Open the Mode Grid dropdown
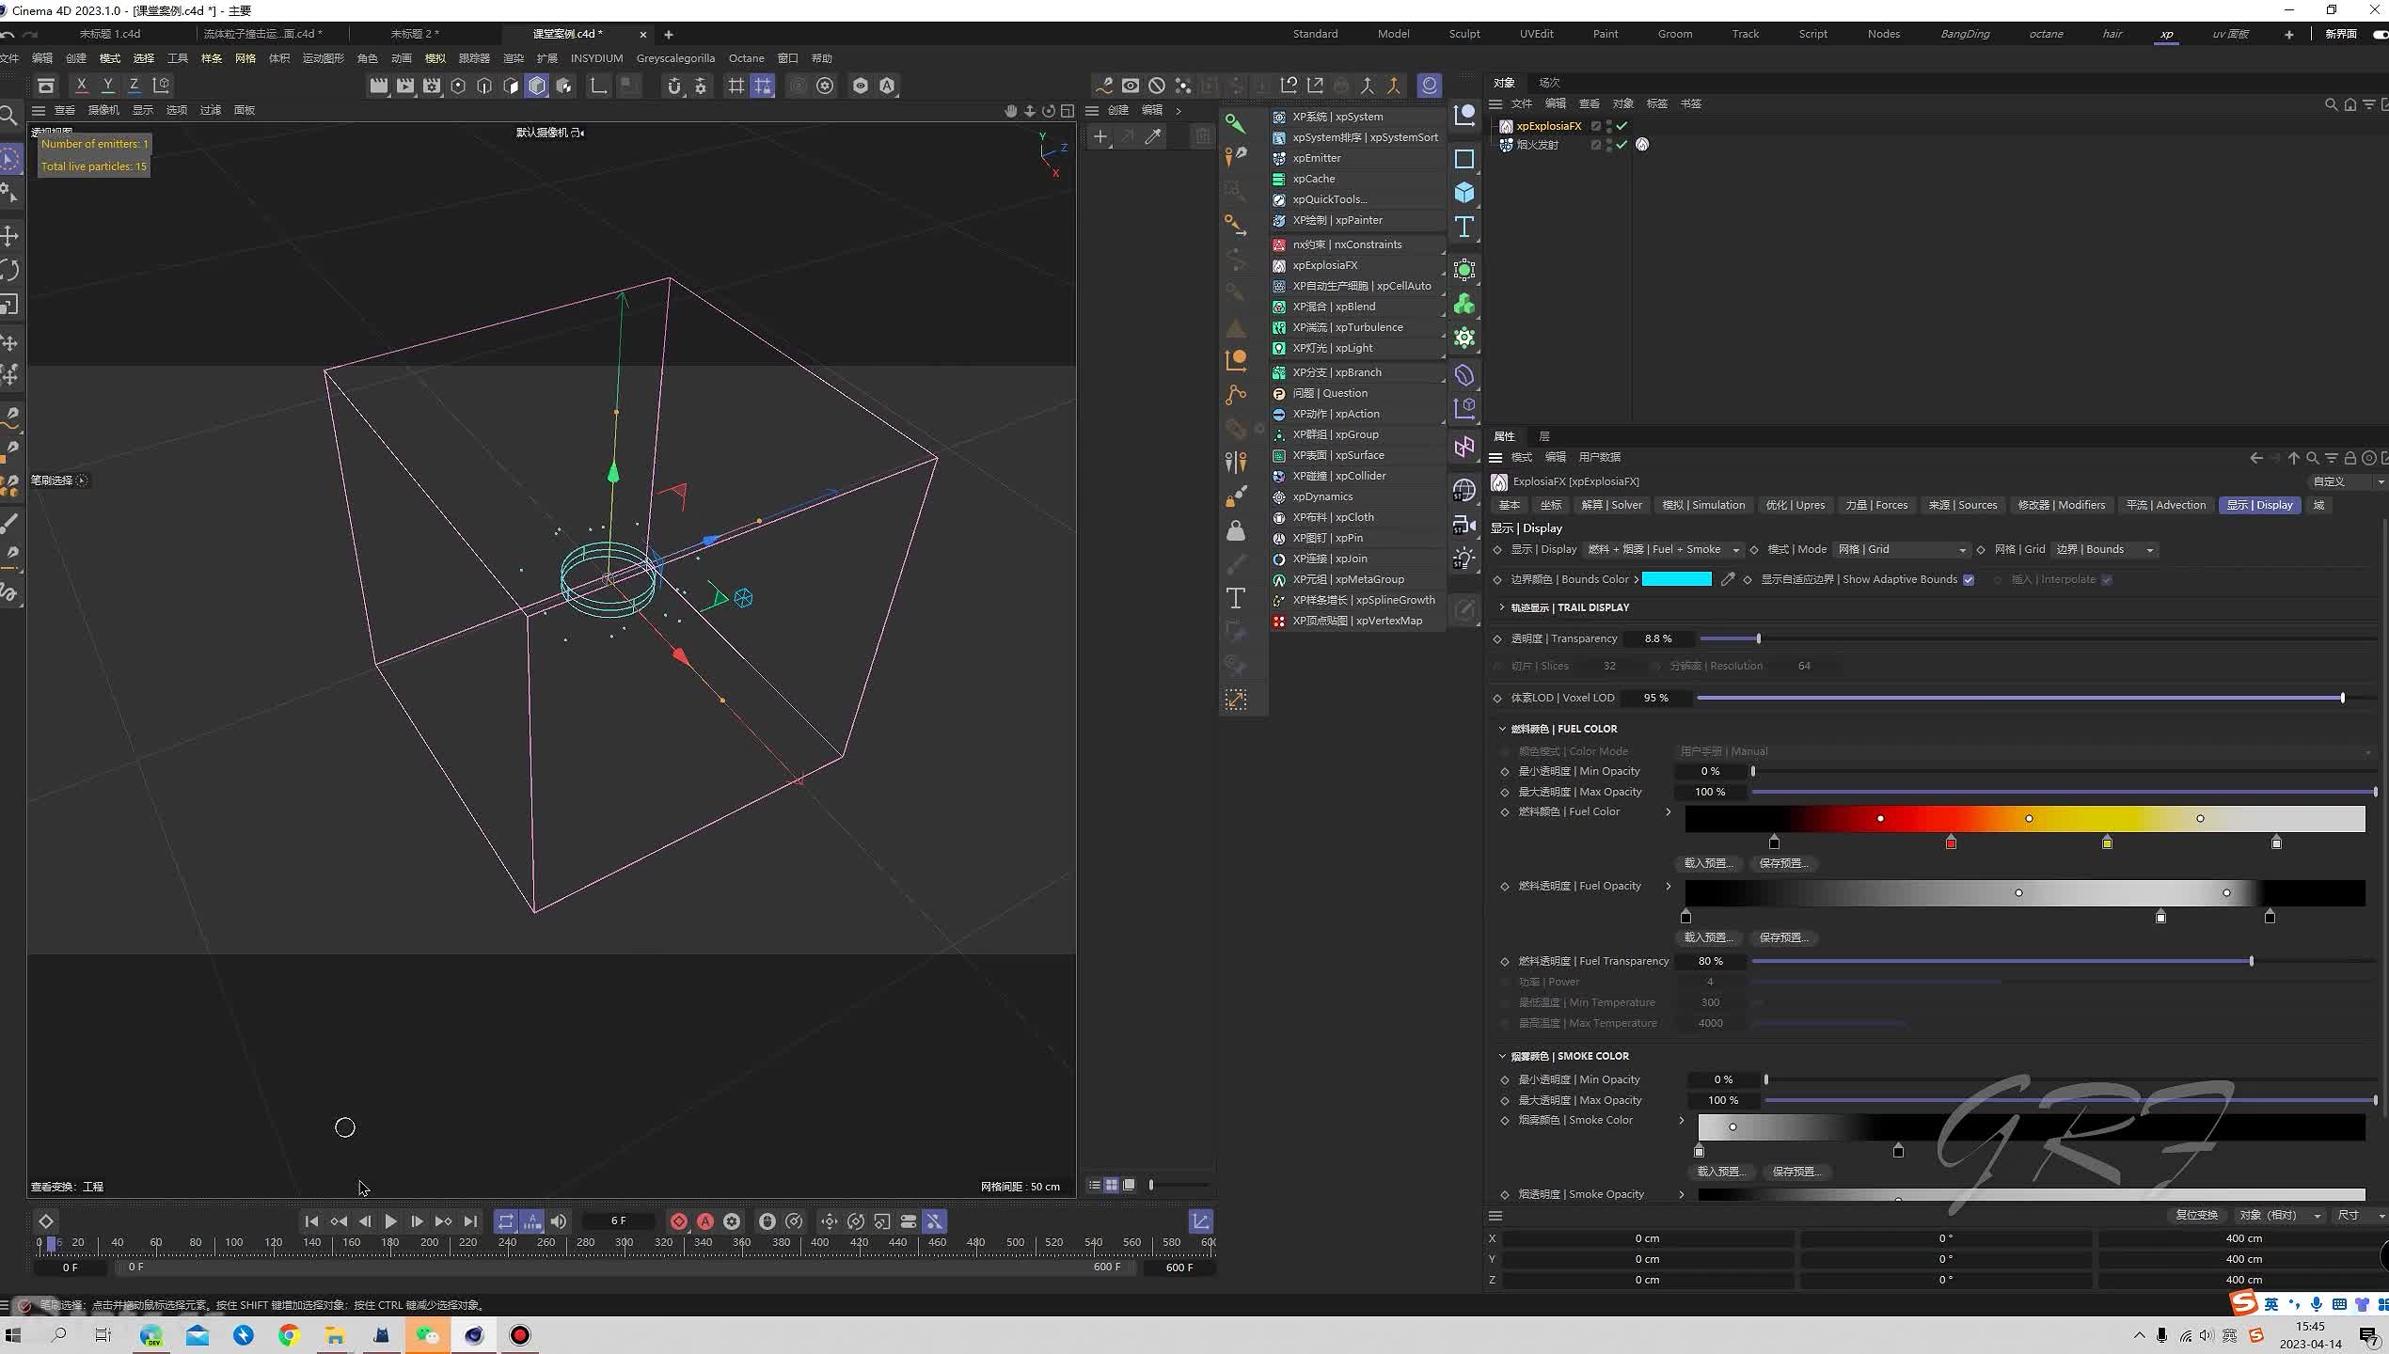This screenshot has height=1354, width=2389. (1901, 550)
